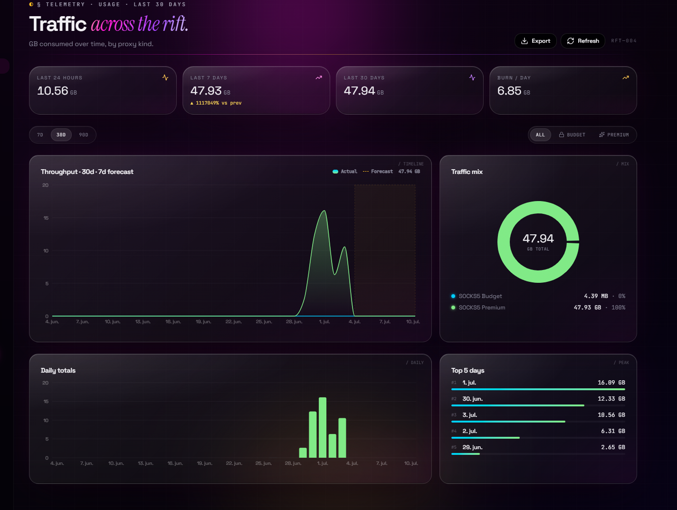Toggle the Forecast legend series
The height and width of the screenshot is (510, 677).
coord(378,172)
